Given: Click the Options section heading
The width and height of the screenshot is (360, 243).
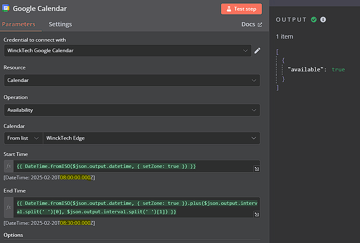Looking at the screenshot, I should point(14,235).
